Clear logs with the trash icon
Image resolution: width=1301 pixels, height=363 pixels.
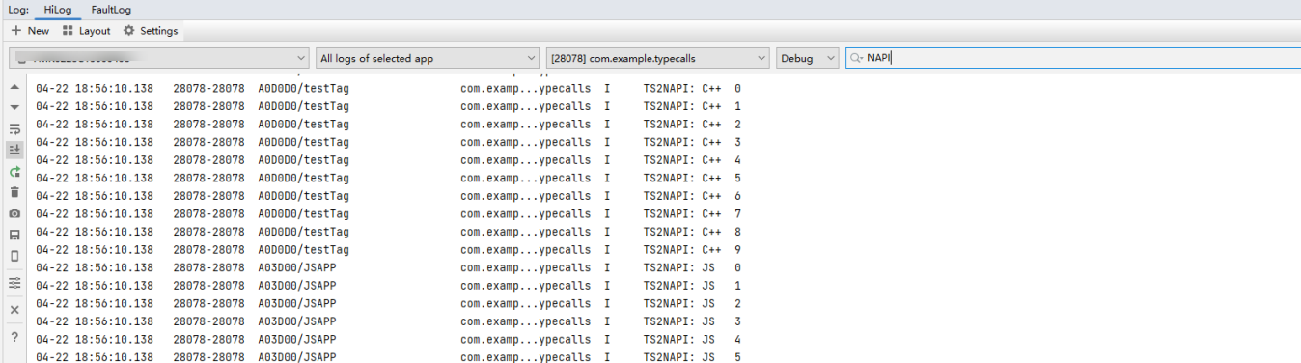point(14,192)
